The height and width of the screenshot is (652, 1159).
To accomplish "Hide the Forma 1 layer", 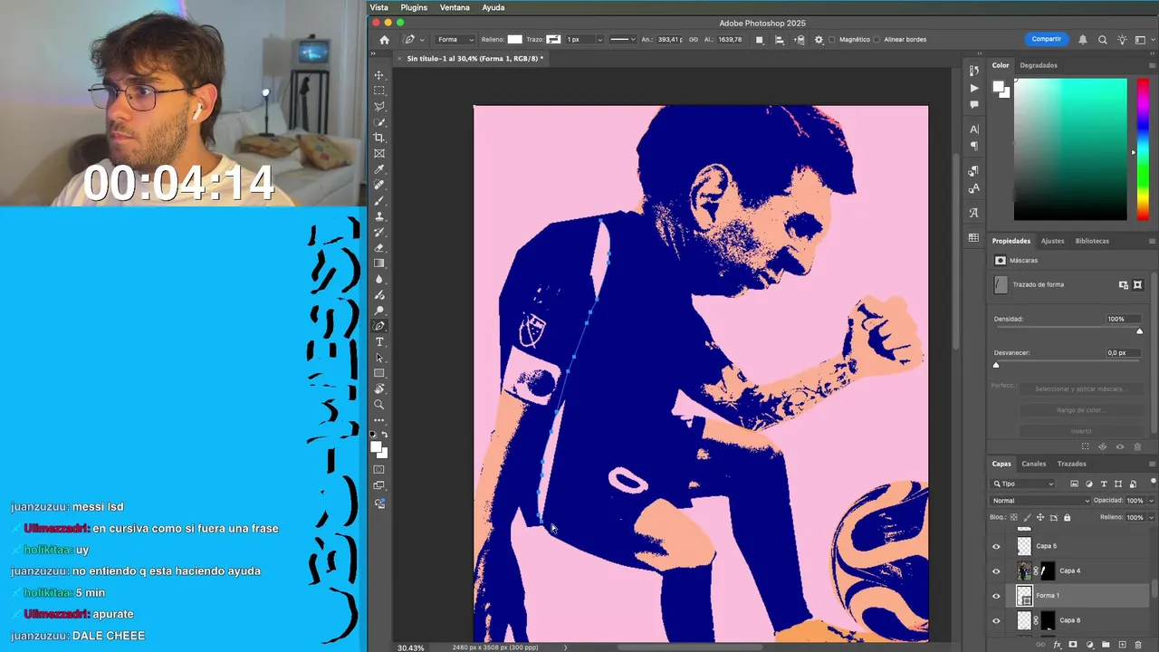I will click(996, 596).
